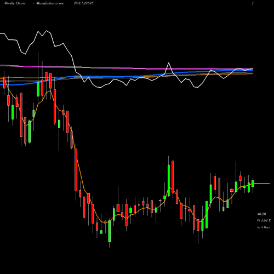Viewport: 274px width, 274px height.
Task: Click the 'V: 1.61 X' volume text
Action: tap(264, 221)
